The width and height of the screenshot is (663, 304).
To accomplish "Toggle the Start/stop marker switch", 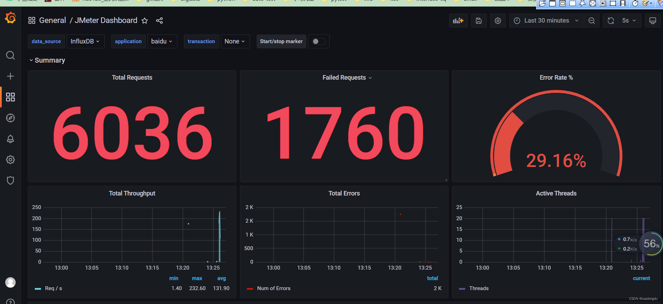I will click(x=319, y=41).
